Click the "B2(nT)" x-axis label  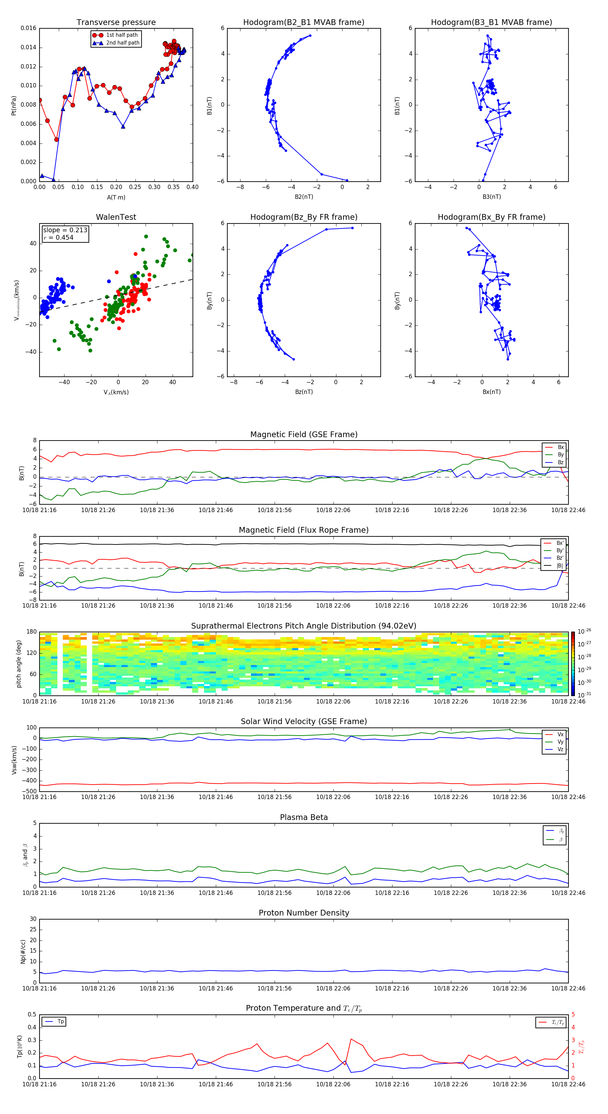pos(304,197)
